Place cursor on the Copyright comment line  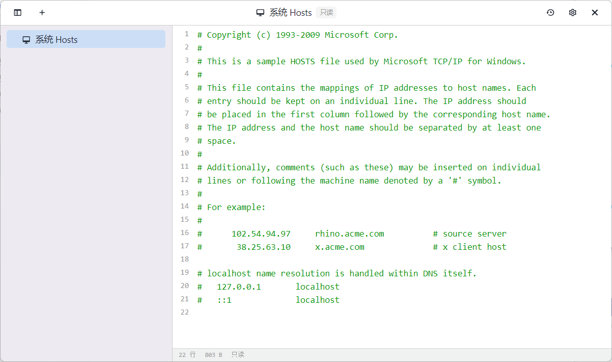pos(297,35)
